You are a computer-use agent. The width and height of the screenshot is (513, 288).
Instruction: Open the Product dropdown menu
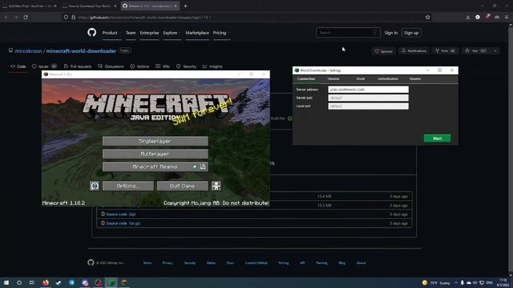click(111, 33)
